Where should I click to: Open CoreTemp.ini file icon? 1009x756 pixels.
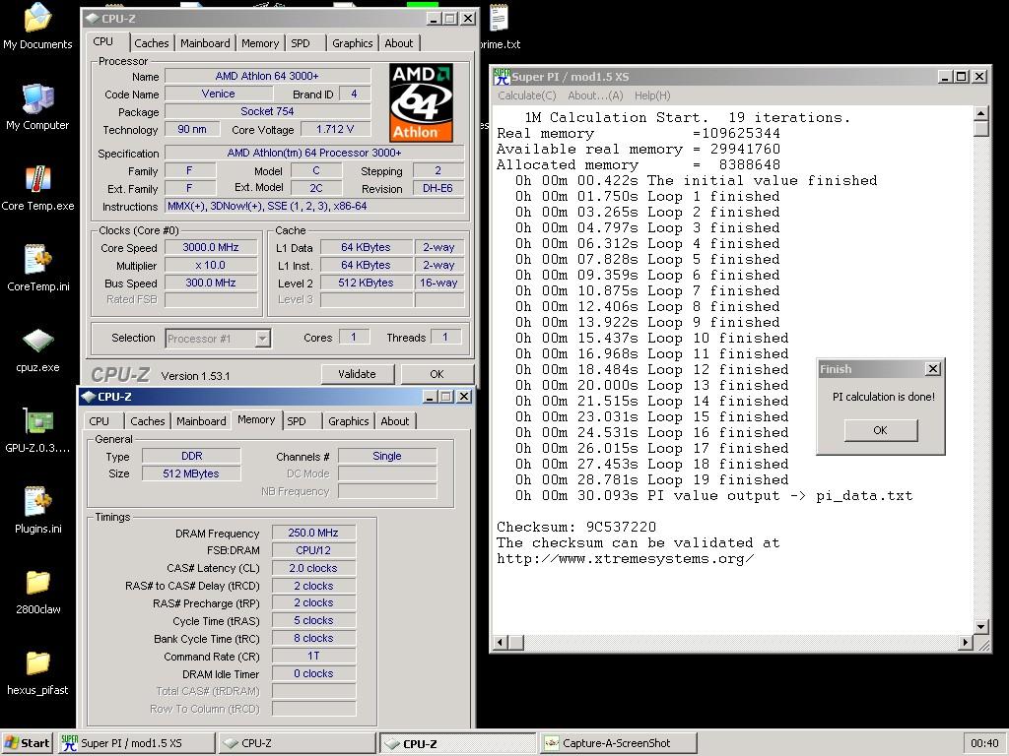coord(37,268)
